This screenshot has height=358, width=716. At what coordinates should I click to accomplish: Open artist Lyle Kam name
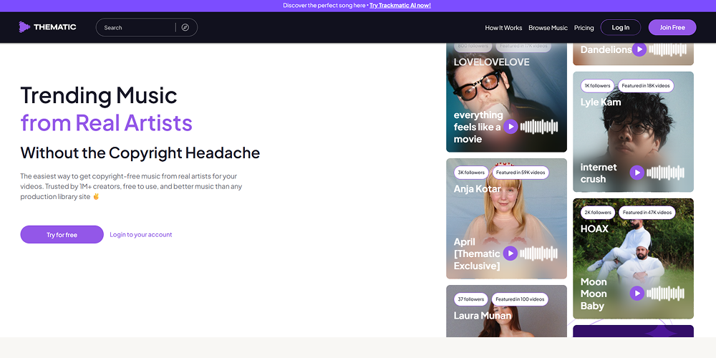tap(601, 102)
